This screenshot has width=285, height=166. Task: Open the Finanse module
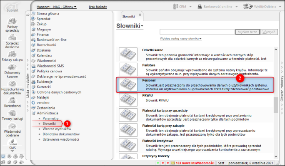pos(43,35)
